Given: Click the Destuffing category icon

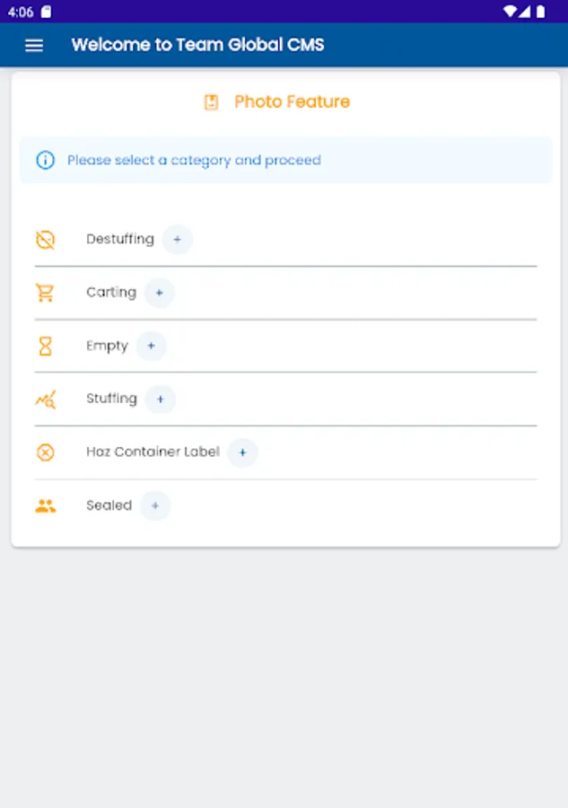Looking at the screenshot, I should (x=45, y=240).
